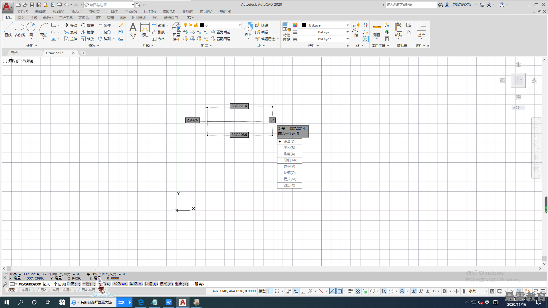This screenshot has height=308, width=548.
Task: Choose 半径(R) in the options list
Action: [x=289, y=148]
